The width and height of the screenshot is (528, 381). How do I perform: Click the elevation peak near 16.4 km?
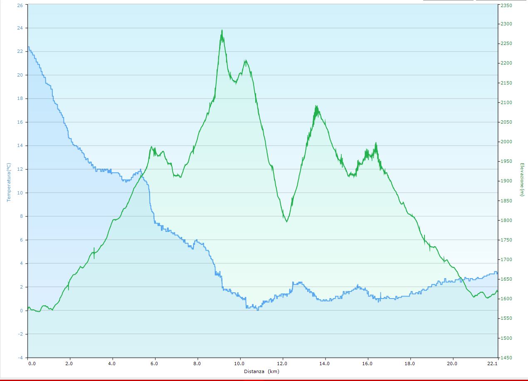(x=376, y=143)
